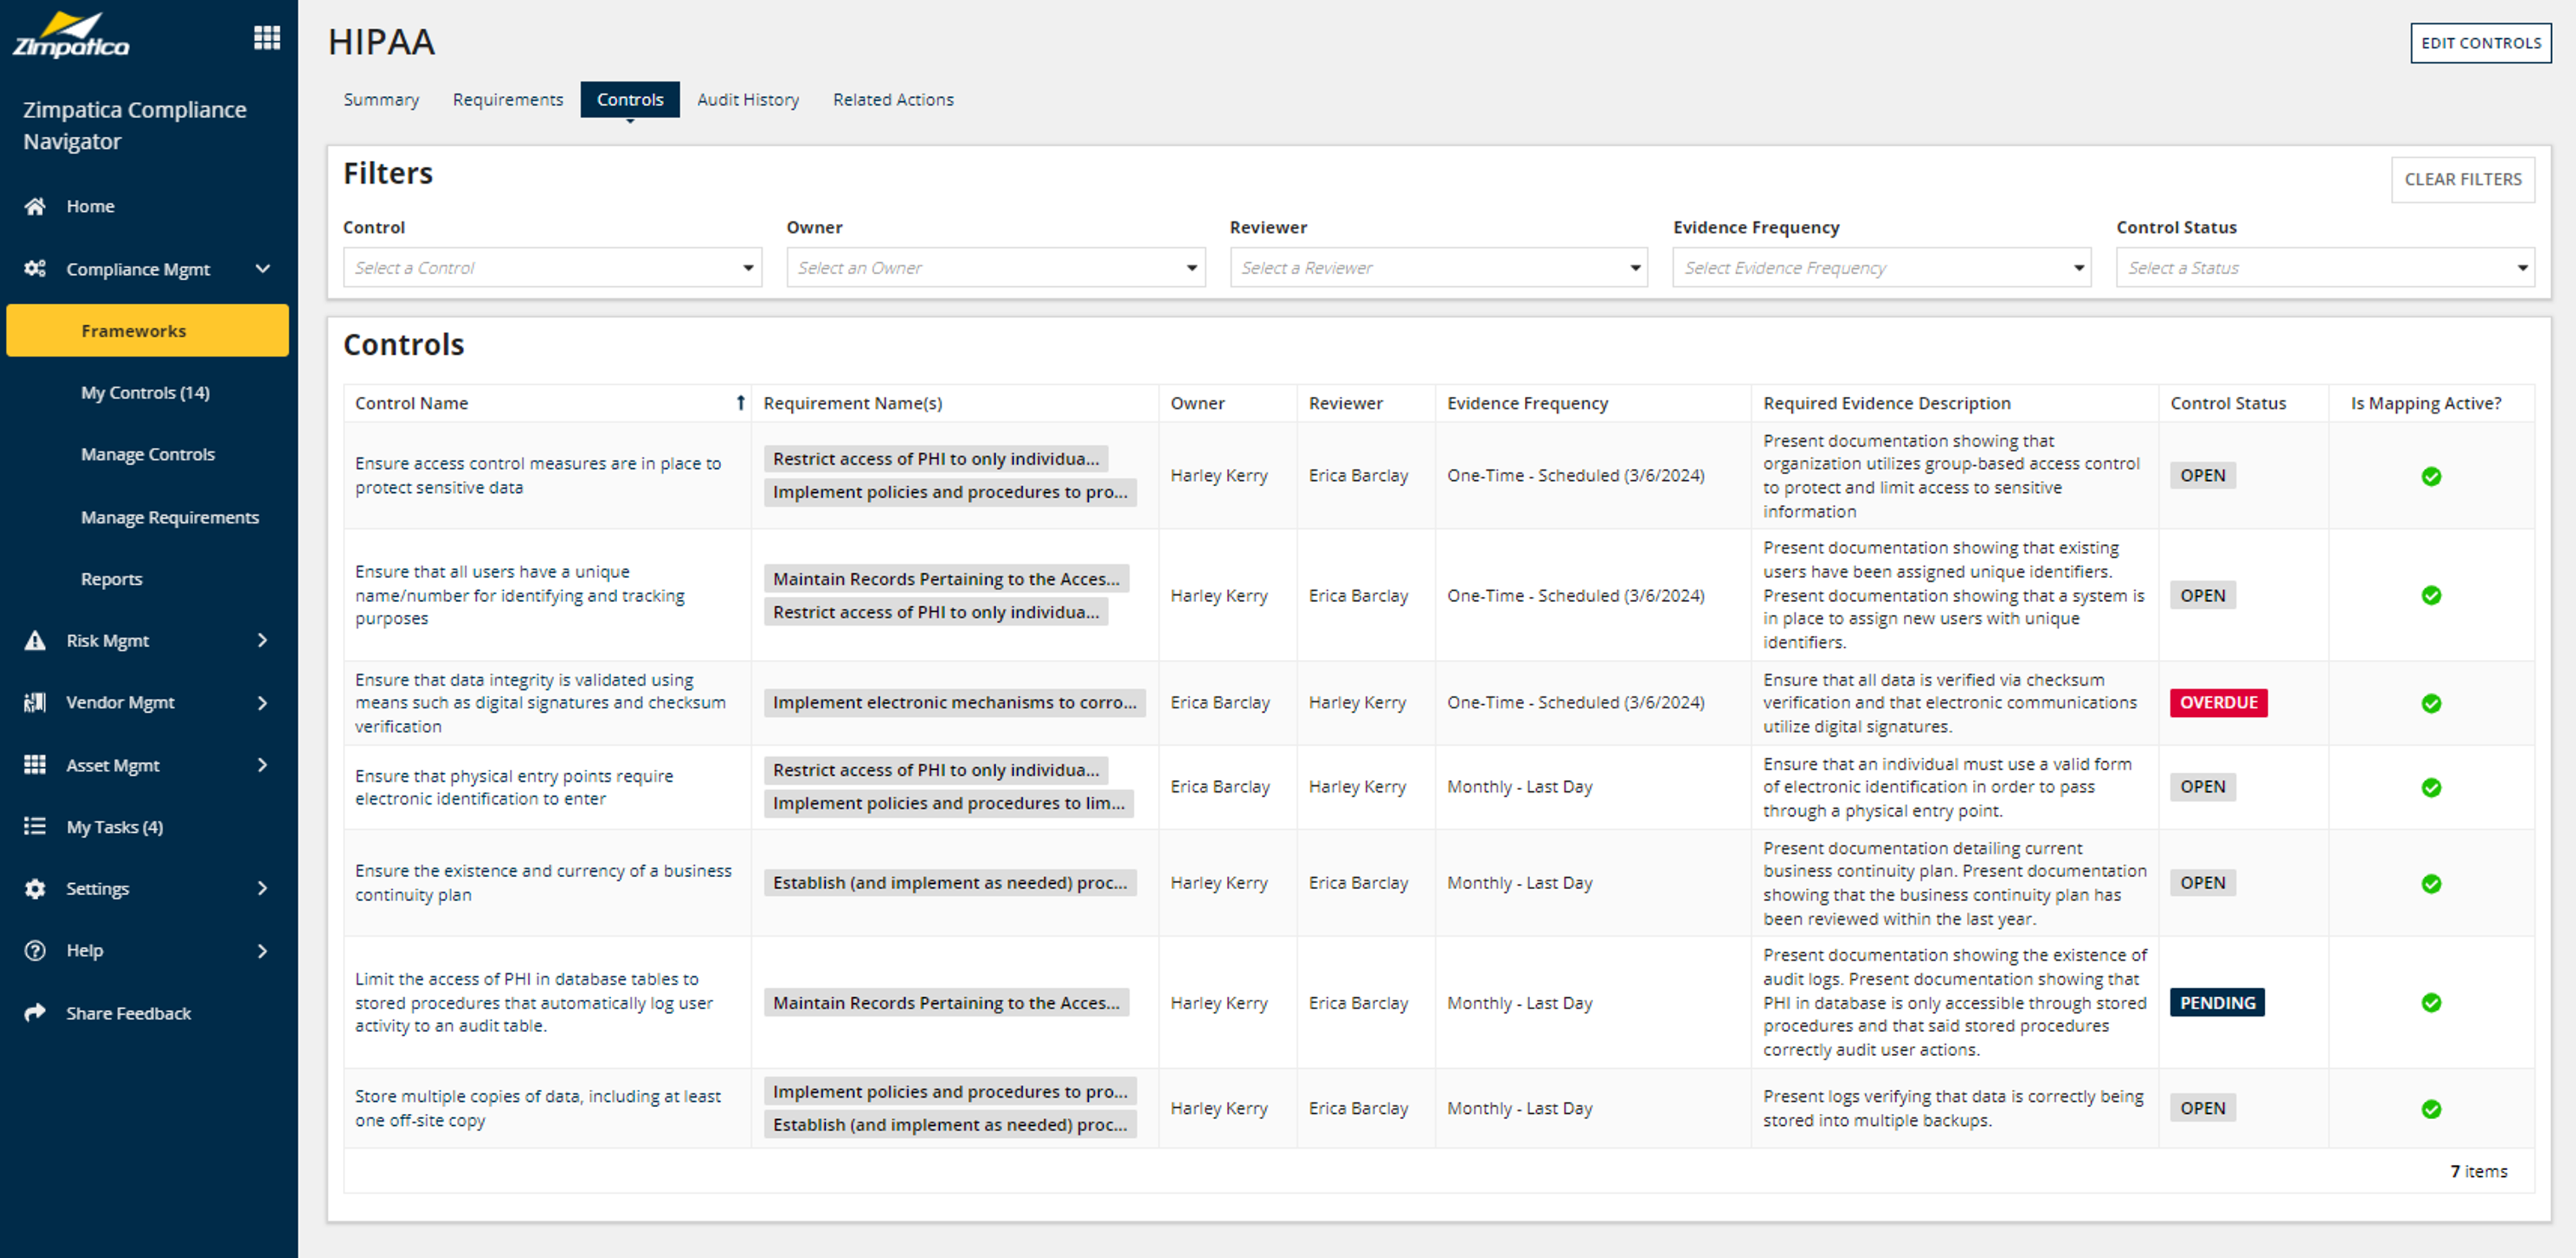Open the Audit History tab
This screenshot has width=2576, height=1258.
[748, 99]
